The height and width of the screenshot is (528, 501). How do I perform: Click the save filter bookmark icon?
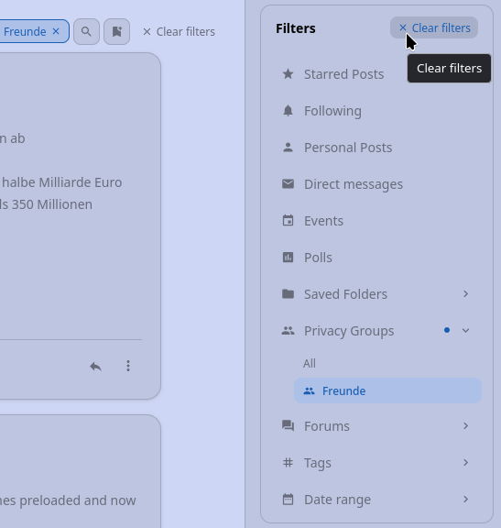116,32
